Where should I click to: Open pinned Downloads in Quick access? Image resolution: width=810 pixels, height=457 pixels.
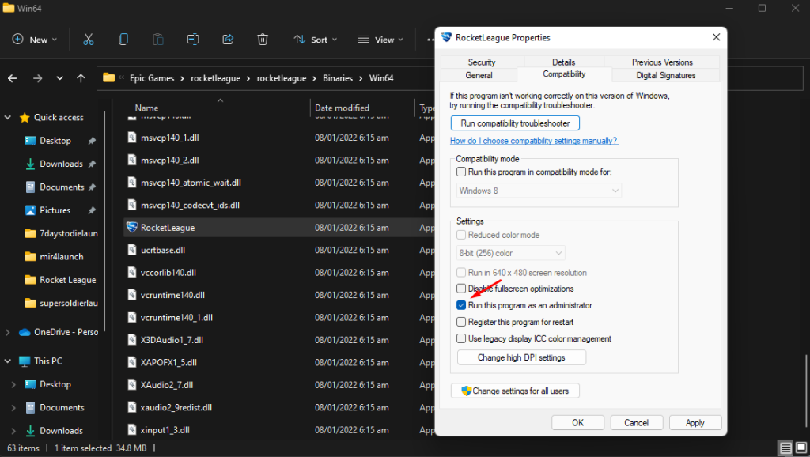[61, 164]
